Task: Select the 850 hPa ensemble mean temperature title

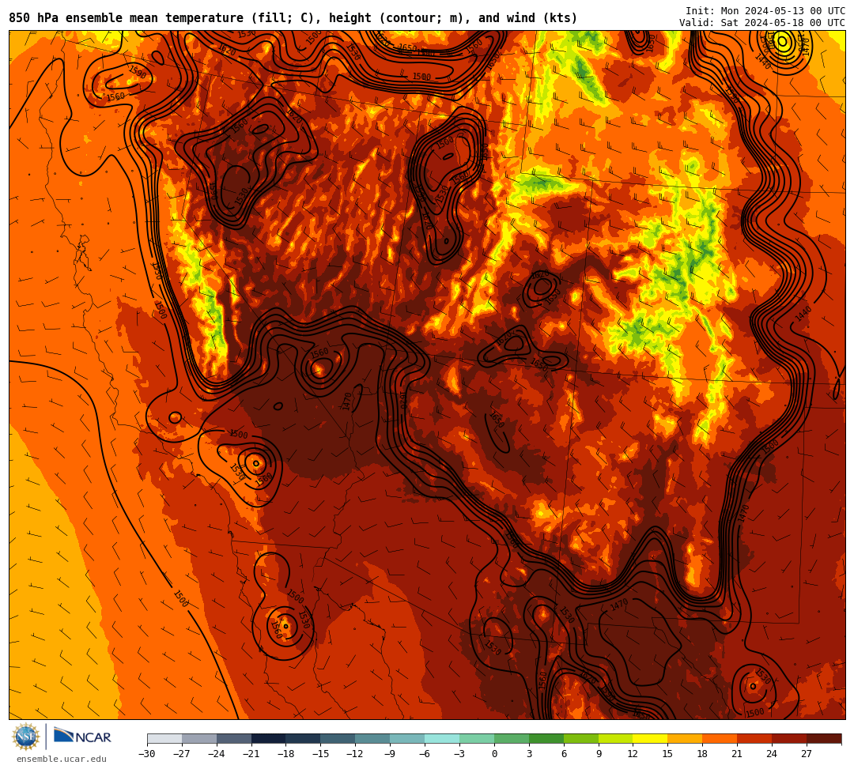Action: point(293,18)
